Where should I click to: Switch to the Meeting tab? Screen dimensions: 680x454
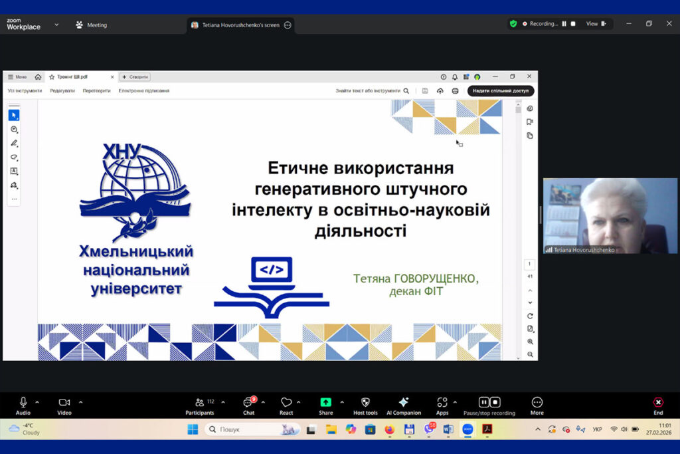coord(92,25)
